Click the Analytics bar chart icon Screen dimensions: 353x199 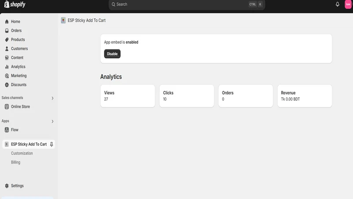coord(7,67)
